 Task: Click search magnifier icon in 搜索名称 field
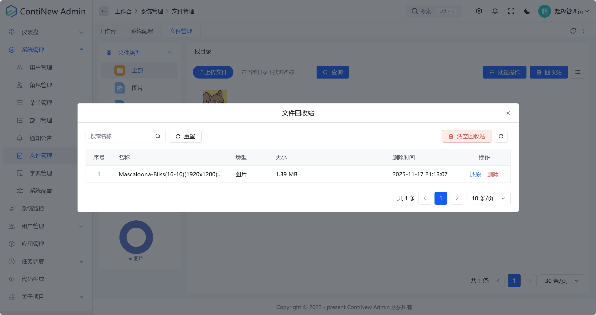point(158,136)
